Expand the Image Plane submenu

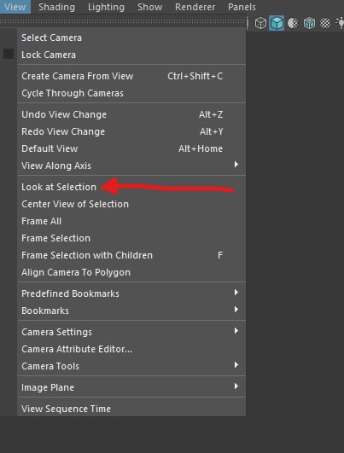pos(131,387)
